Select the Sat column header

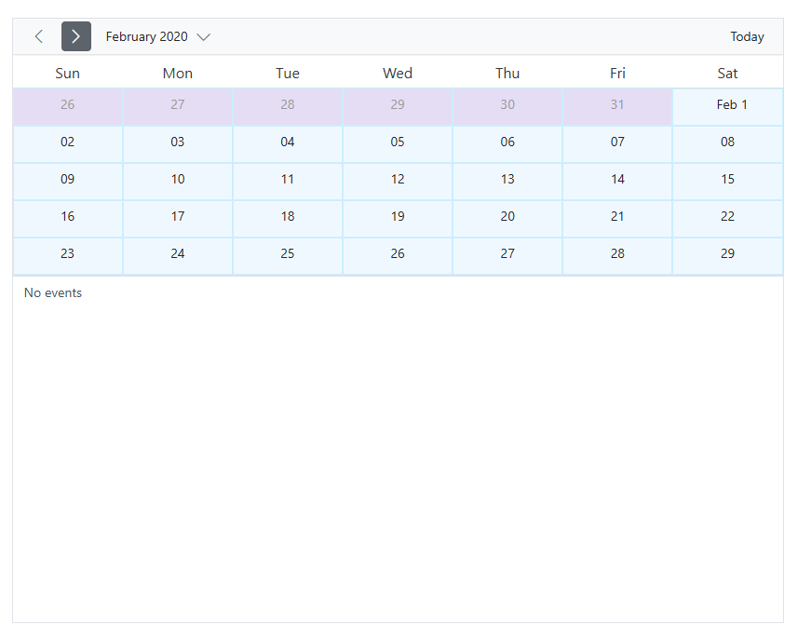727,74
